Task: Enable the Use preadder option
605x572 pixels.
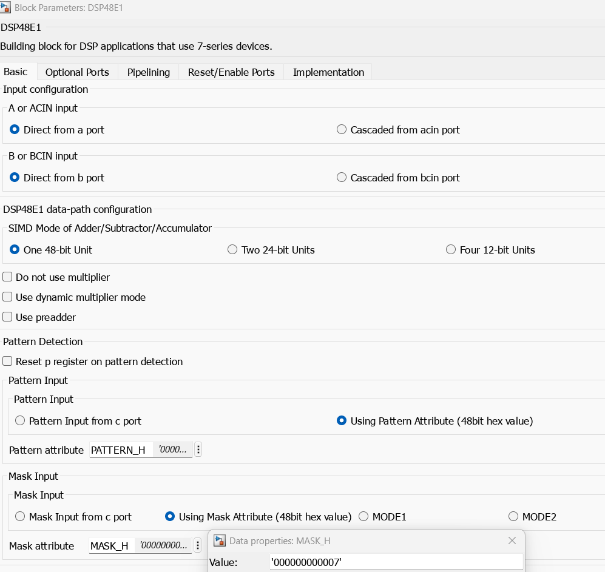Action: 8,317
